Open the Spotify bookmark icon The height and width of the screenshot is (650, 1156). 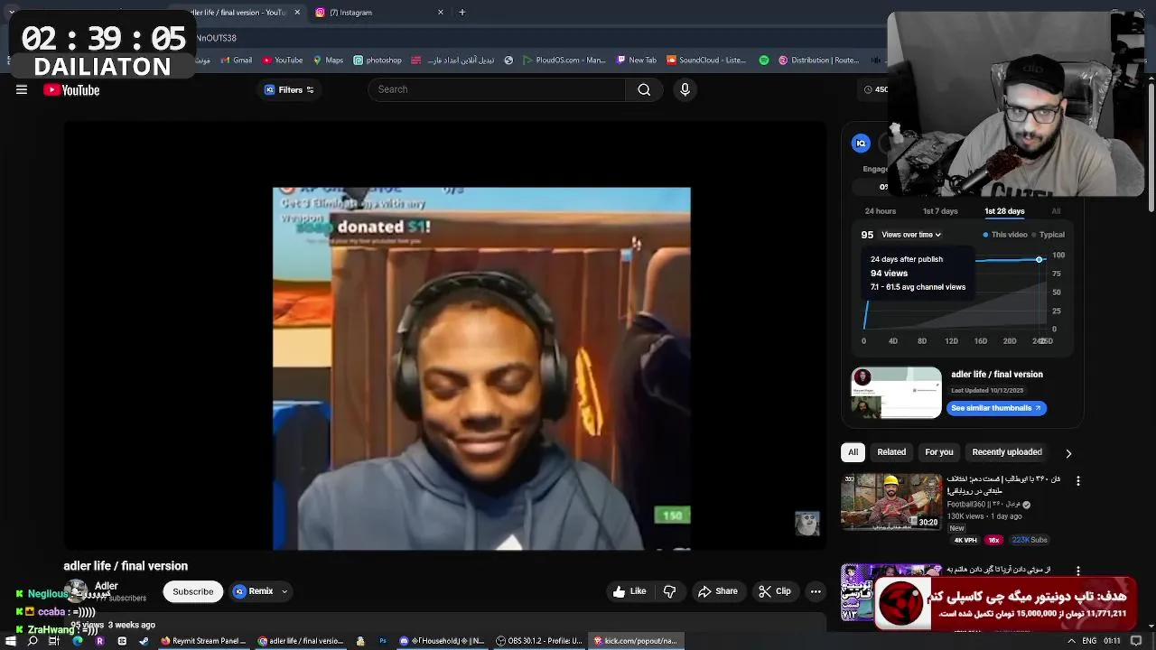[764, 60]
